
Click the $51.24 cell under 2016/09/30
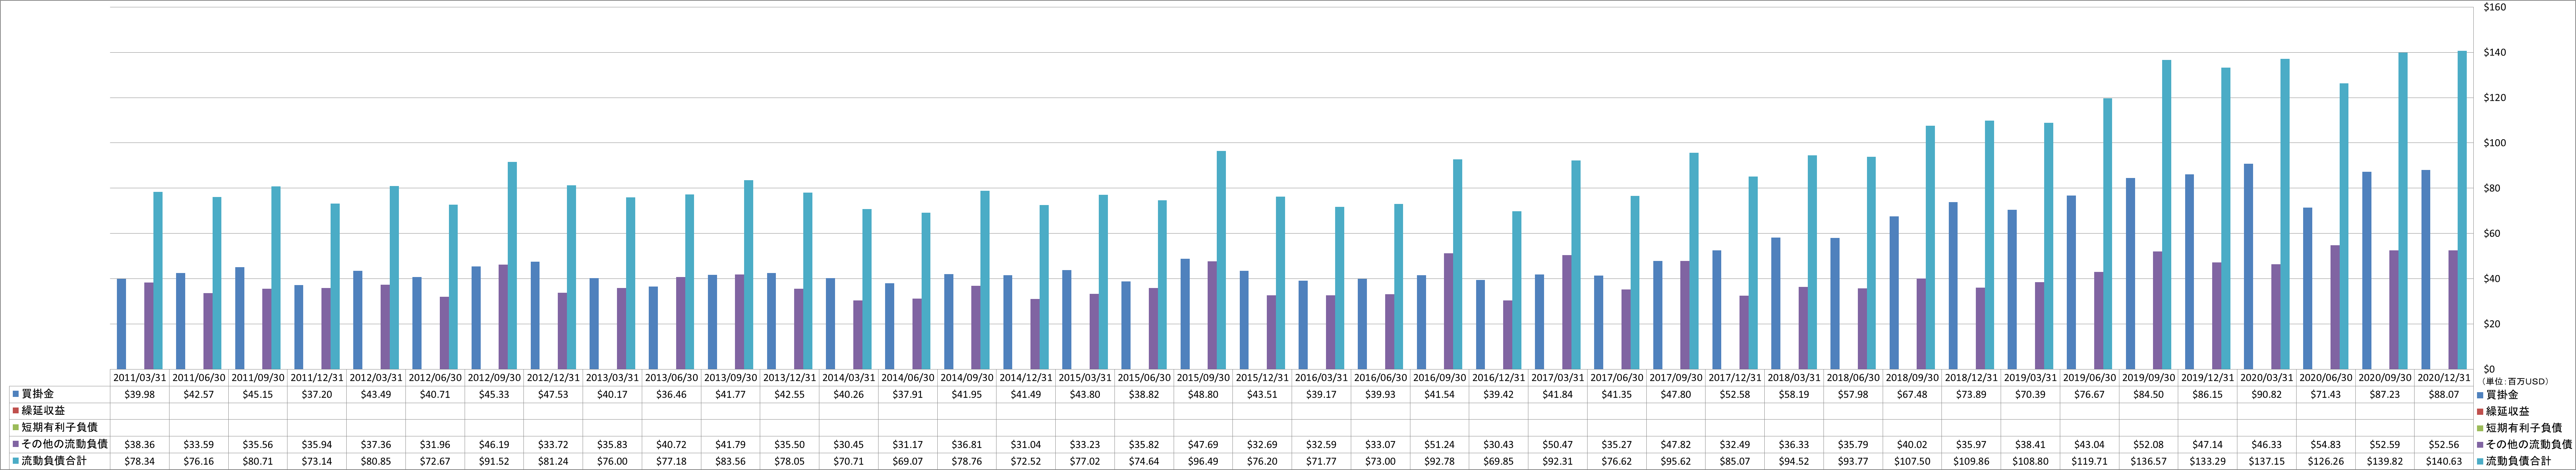(1440, 444)
